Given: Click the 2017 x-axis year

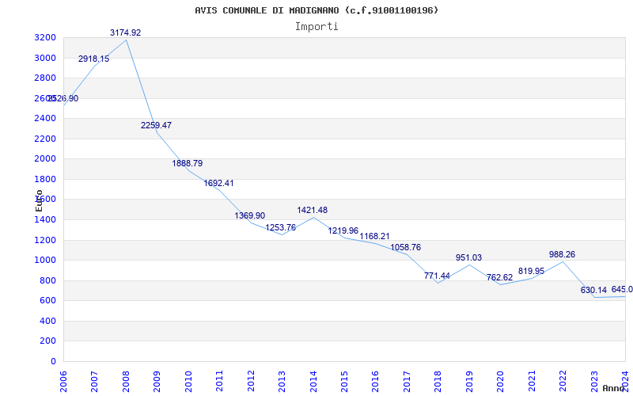Looking at the screenshot, I should click(x=407, y=382).
